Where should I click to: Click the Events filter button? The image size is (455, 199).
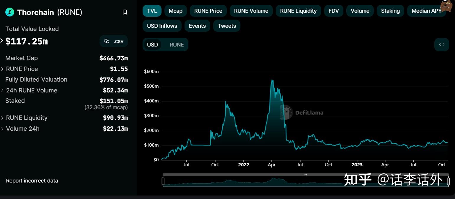pos(197,26)
